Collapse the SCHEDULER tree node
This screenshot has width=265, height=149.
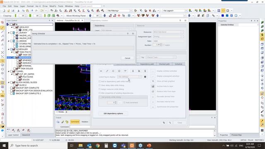point(9,49)
